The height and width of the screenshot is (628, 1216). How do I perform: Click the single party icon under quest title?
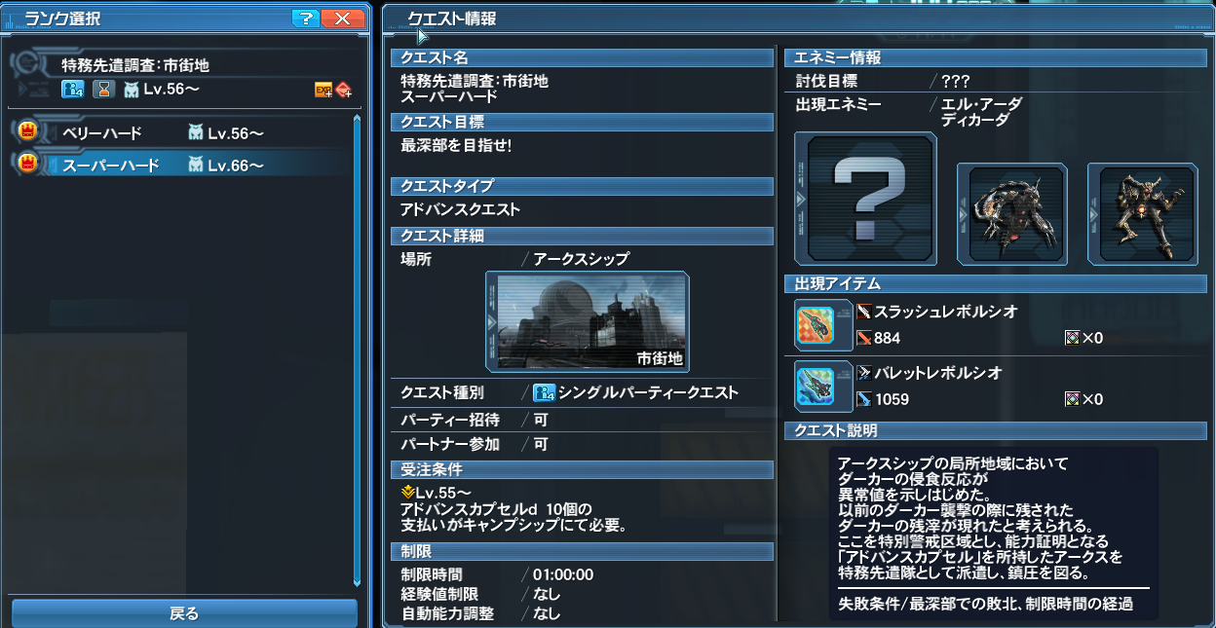[73, 90]
